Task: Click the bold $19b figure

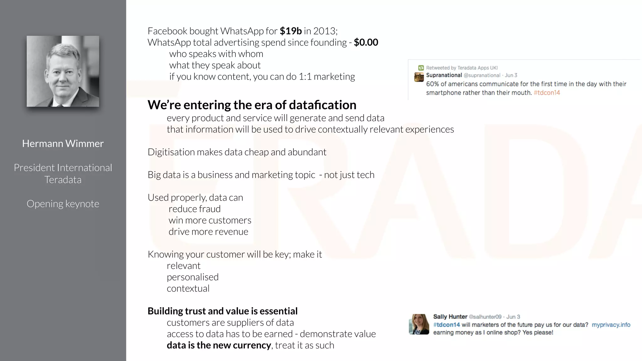Action: (x=291, y=31)
